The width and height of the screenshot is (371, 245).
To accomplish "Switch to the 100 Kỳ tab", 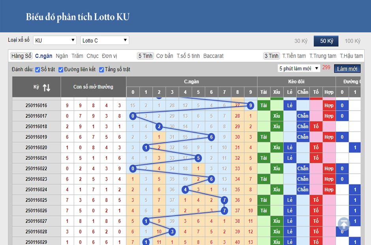I will (352, 41).
